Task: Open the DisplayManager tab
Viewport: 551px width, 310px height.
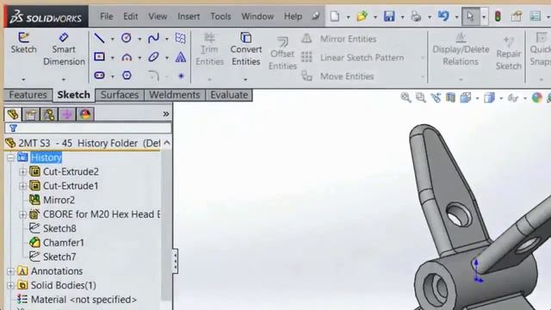Action: pyautogui.click(x=85, y=115)
